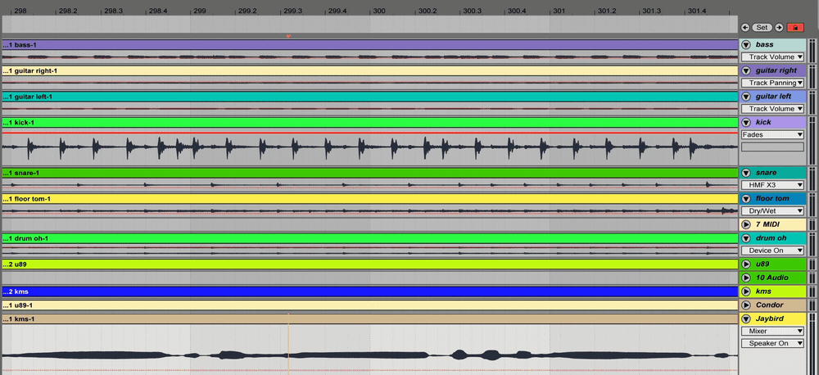Click the 298 mark on the time ruler
This screenshot has height=375, width=819.
20,11
